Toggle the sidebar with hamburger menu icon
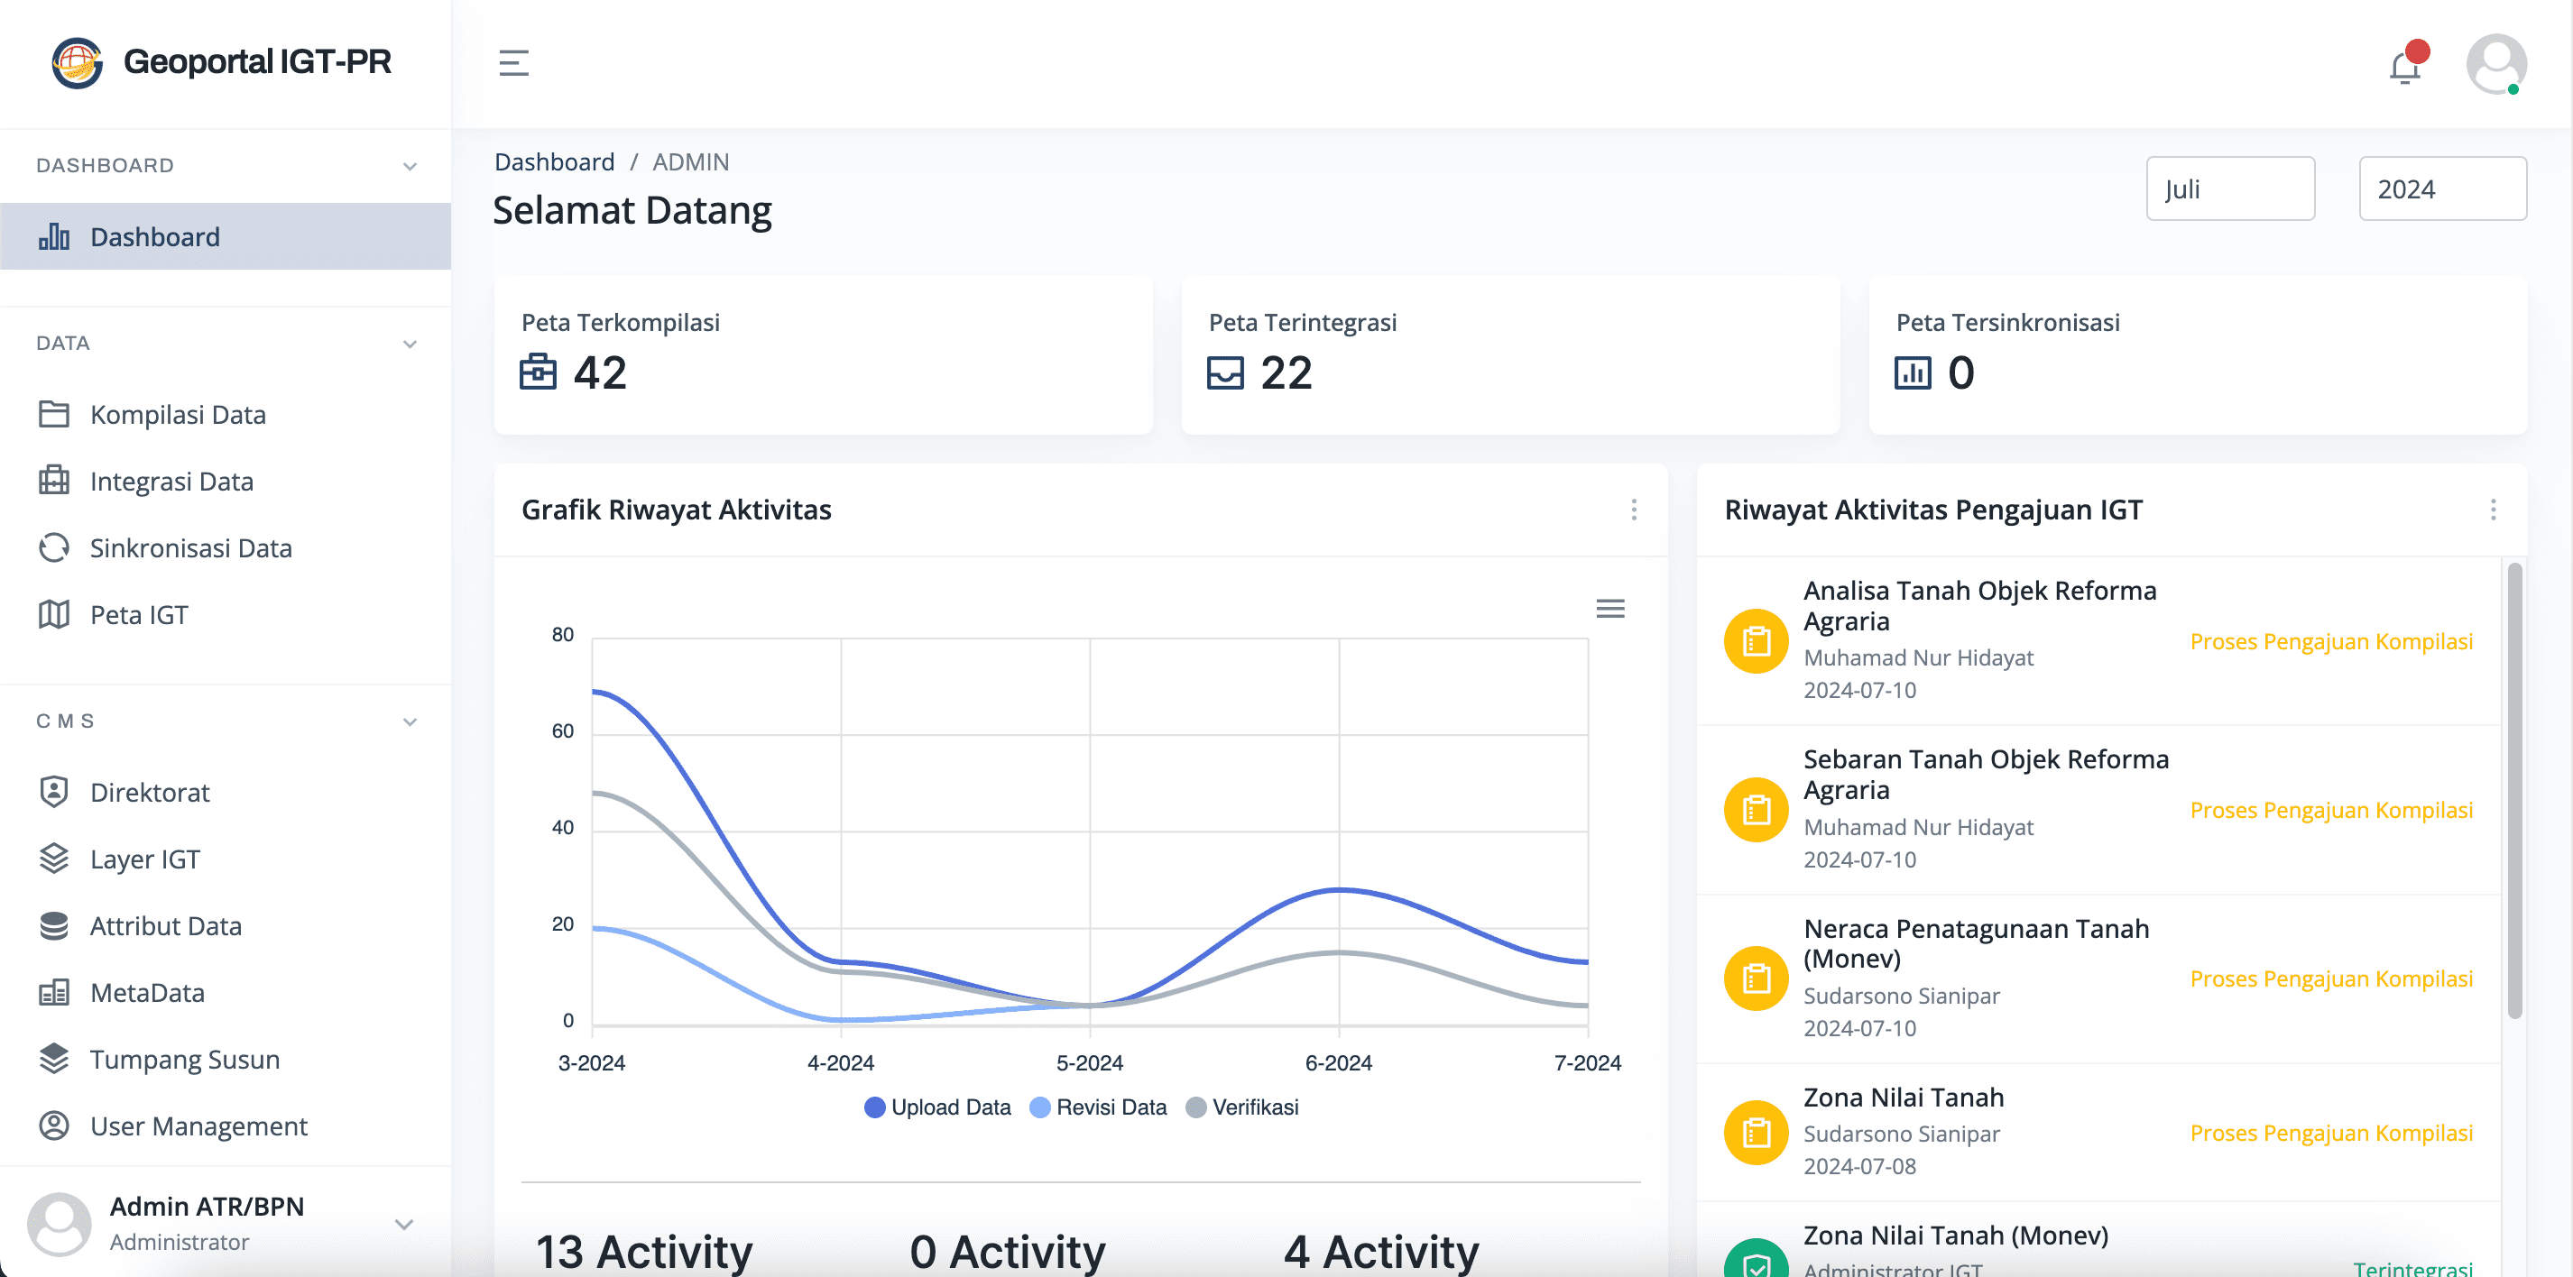Image resolution: width=2573 pixels, height=1277 pixels. click(x=513, y=63)
